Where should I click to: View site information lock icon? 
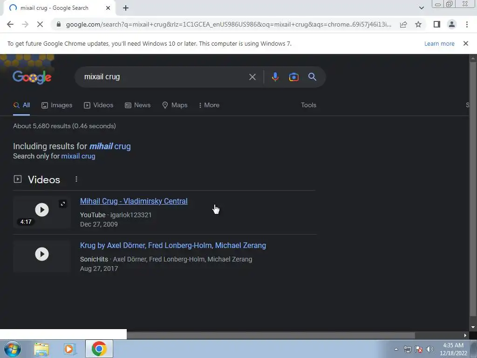click(59, 24)
